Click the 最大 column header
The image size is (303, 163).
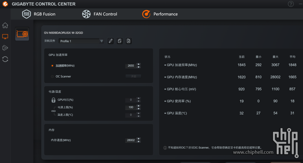coord(275,57)
